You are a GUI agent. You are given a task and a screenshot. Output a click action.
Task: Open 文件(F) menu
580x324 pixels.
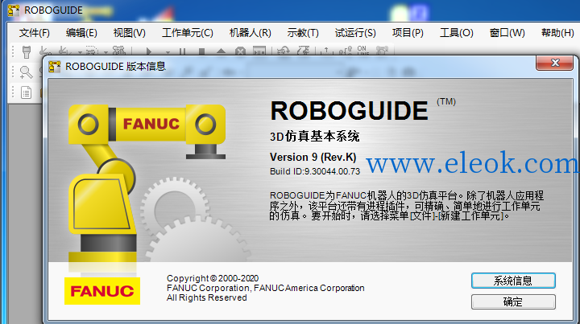coord(34,33)
